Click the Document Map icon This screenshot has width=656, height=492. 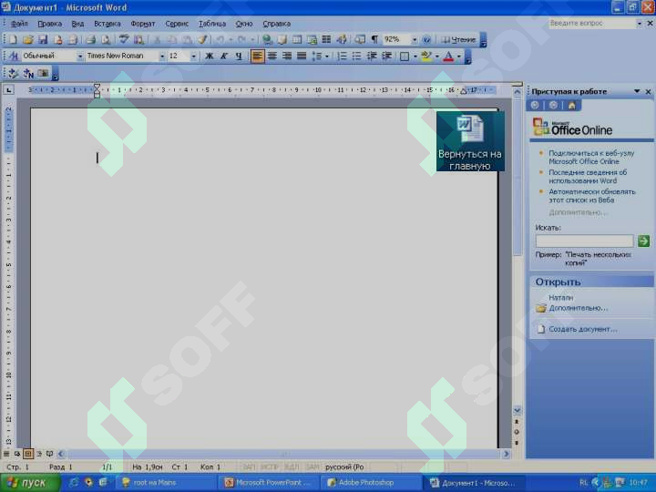(x=360, y=40)
